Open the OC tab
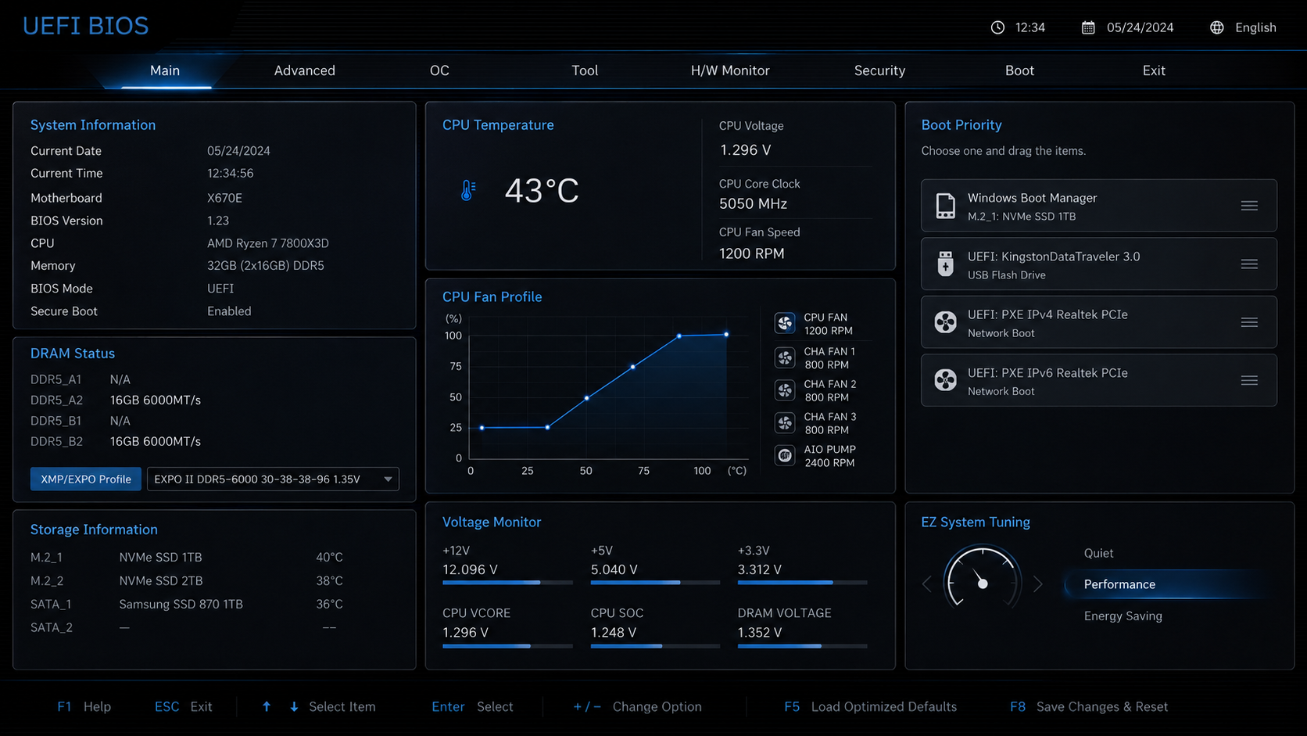This screenshot has height=736, width=1307. pos(439,70)
